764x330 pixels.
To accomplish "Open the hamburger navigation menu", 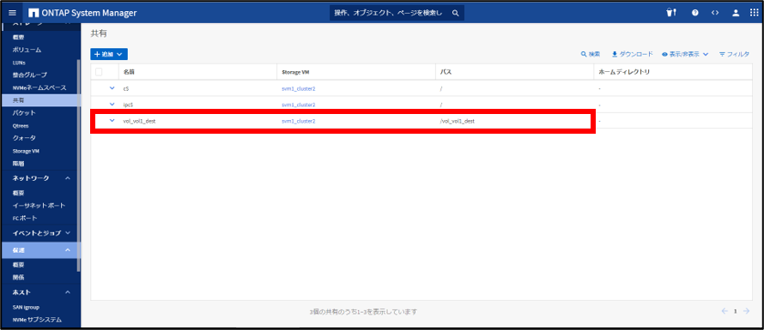I will (12, 13).
